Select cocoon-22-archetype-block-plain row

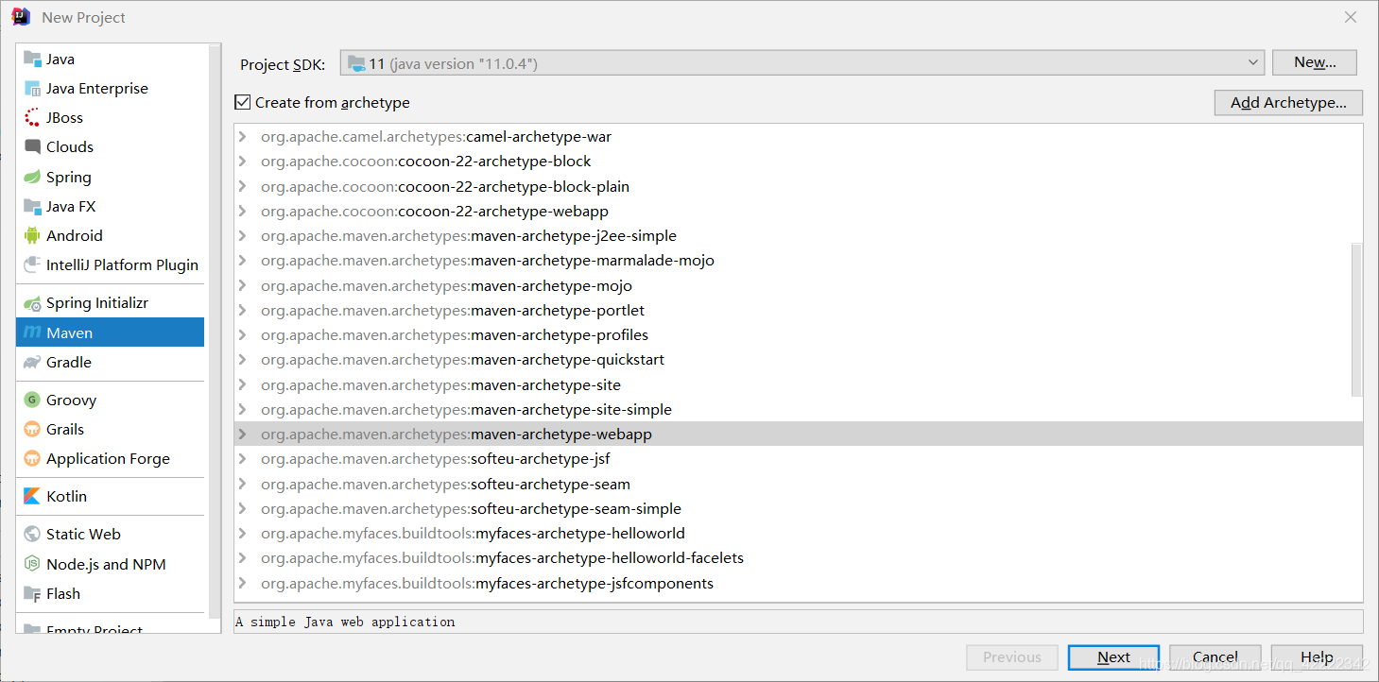pyautogui.click(x=799, y=186)
